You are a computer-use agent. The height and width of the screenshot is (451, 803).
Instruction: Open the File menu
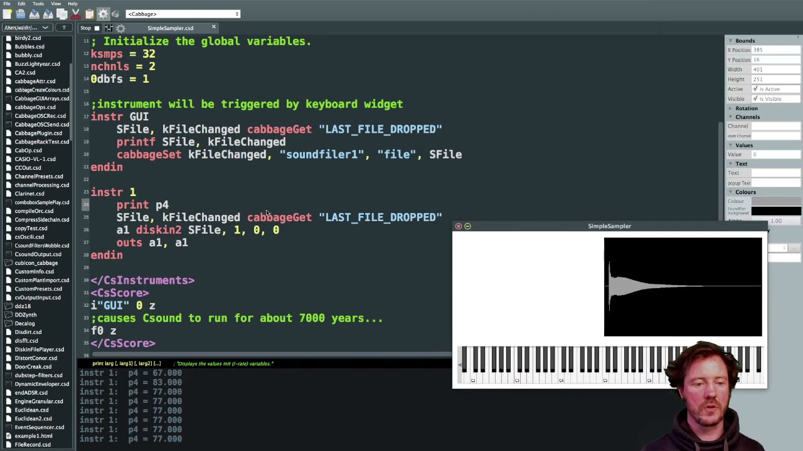7,4
